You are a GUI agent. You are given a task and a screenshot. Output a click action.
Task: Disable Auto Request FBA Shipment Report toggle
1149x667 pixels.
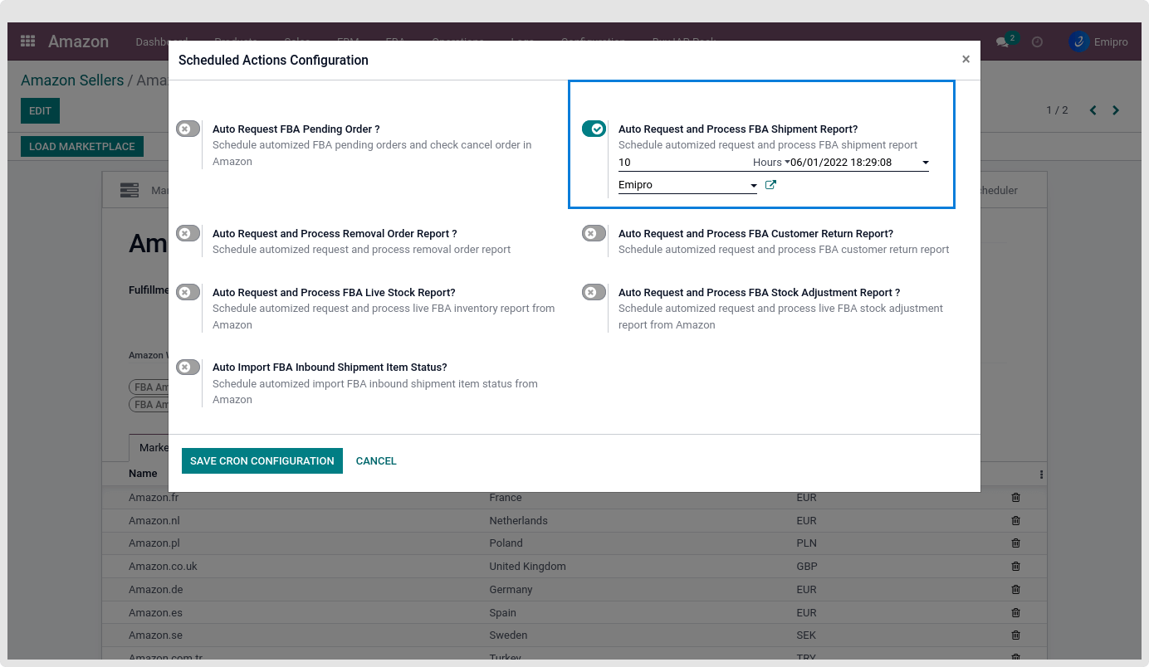point(594,129)
